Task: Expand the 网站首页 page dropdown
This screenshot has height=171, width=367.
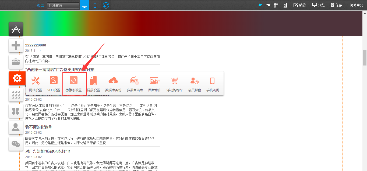Action: click(x=63, y=5)
